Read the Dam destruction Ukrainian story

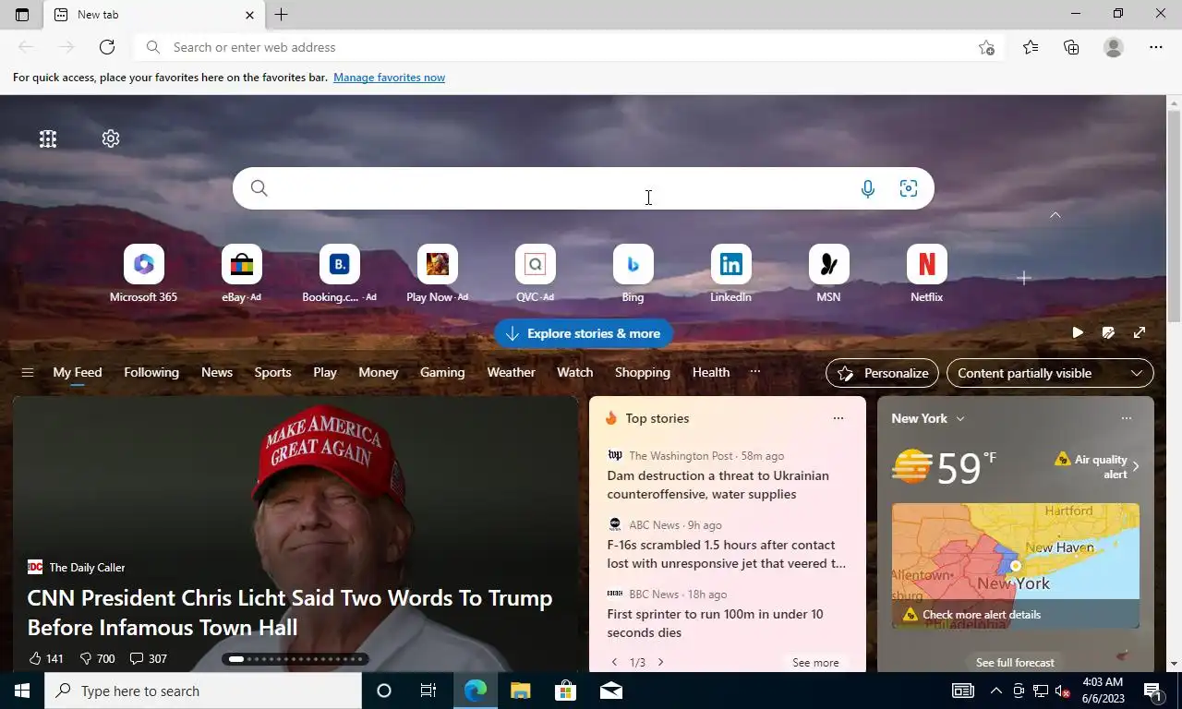(718, 485)
